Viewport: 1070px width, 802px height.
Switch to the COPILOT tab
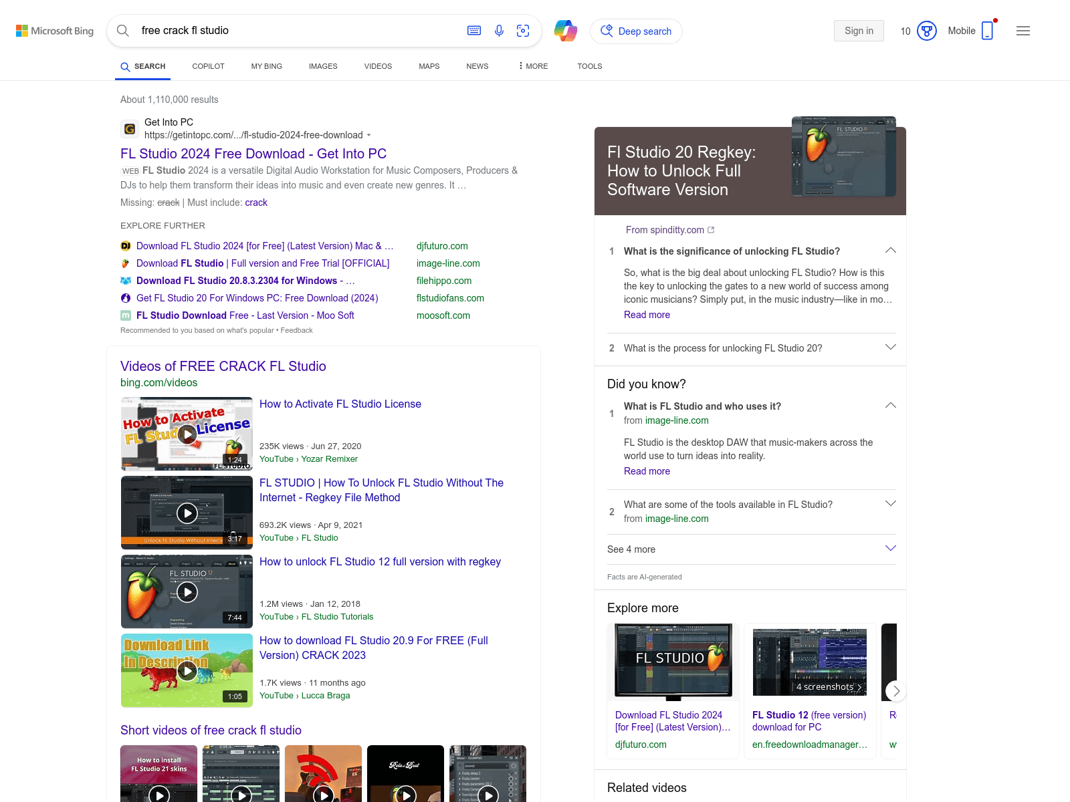click(208, 66)
